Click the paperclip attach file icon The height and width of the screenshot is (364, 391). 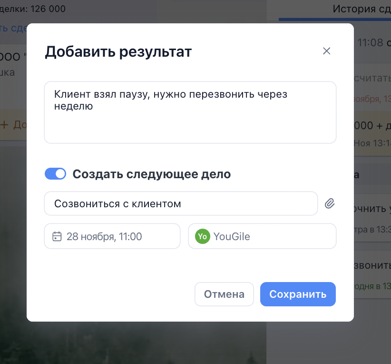(330, 204)
